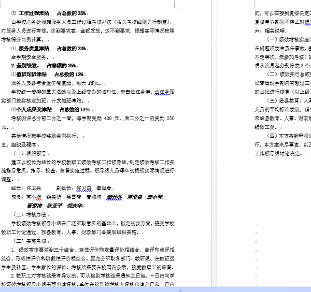This screenshot has width=311, height=292.
Task: Click the bold italic name '谭俊朗'
Action: click(135, 197)
